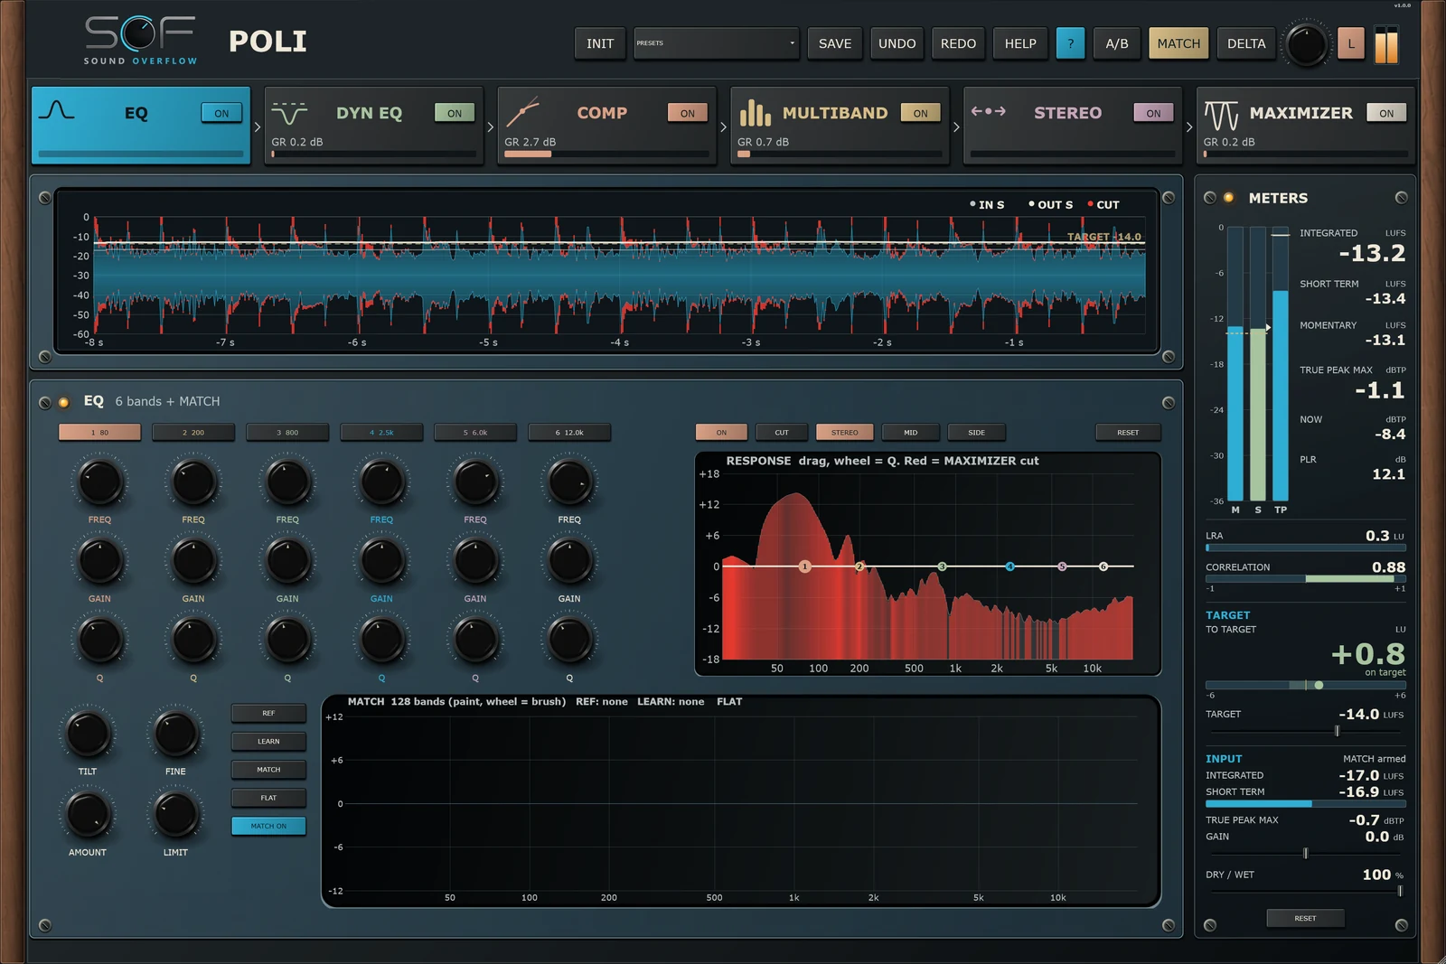Select EQ node 6 on the response graph
1446x964 pixels.
[x=1103, y=566]
